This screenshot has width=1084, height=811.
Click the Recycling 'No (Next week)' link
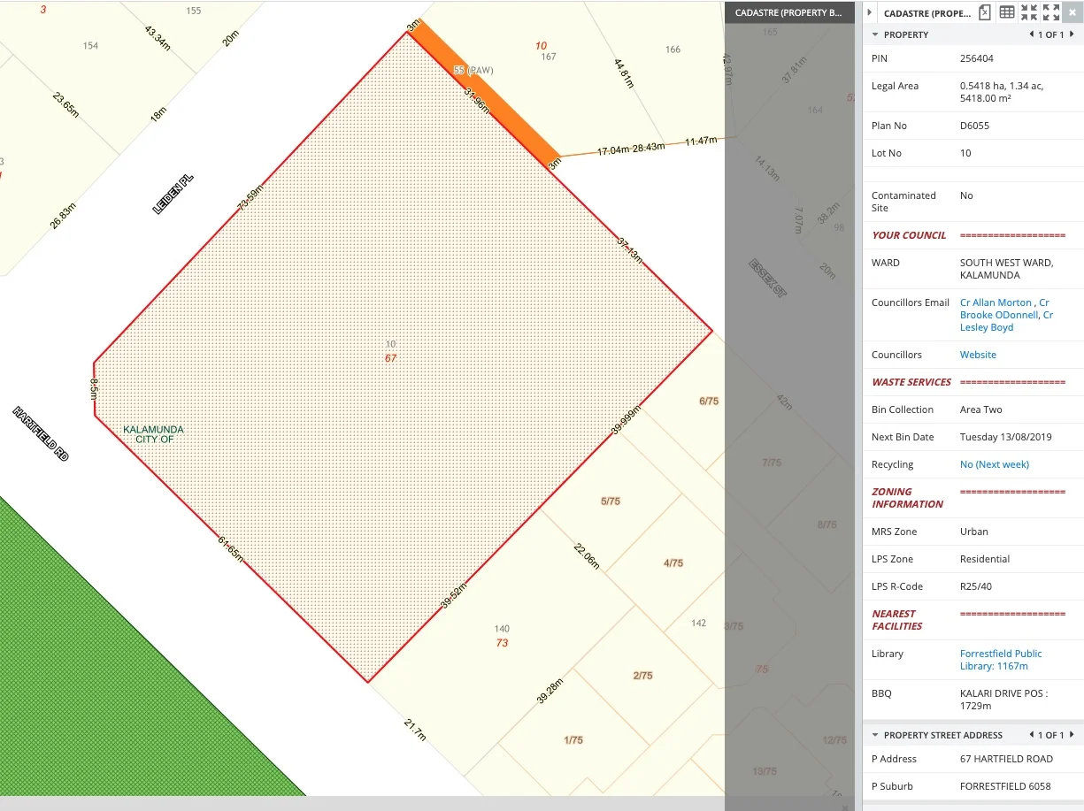(994, 464)
